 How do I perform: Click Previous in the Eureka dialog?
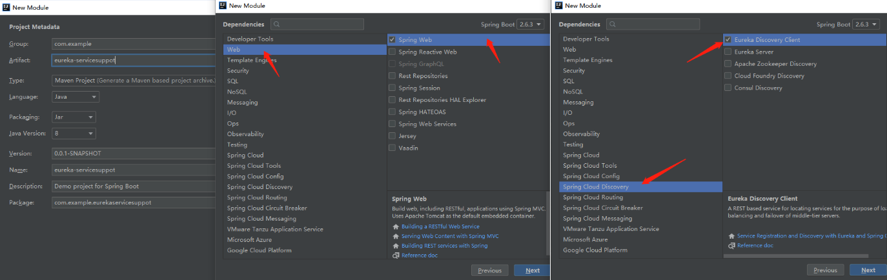coord(826,270)
